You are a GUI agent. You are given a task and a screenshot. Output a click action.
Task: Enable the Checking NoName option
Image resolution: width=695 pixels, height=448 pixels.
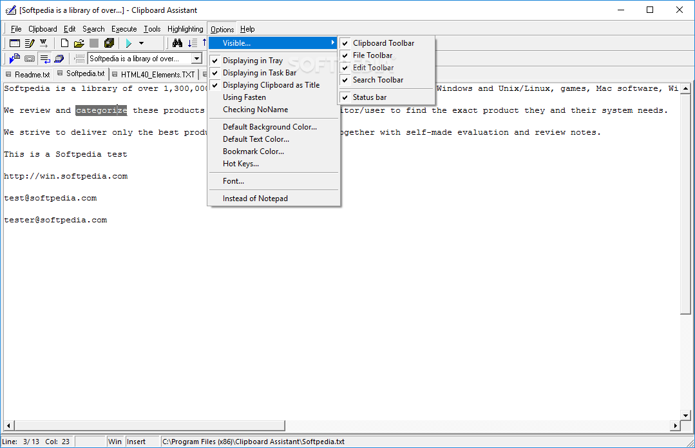point(274,110)
